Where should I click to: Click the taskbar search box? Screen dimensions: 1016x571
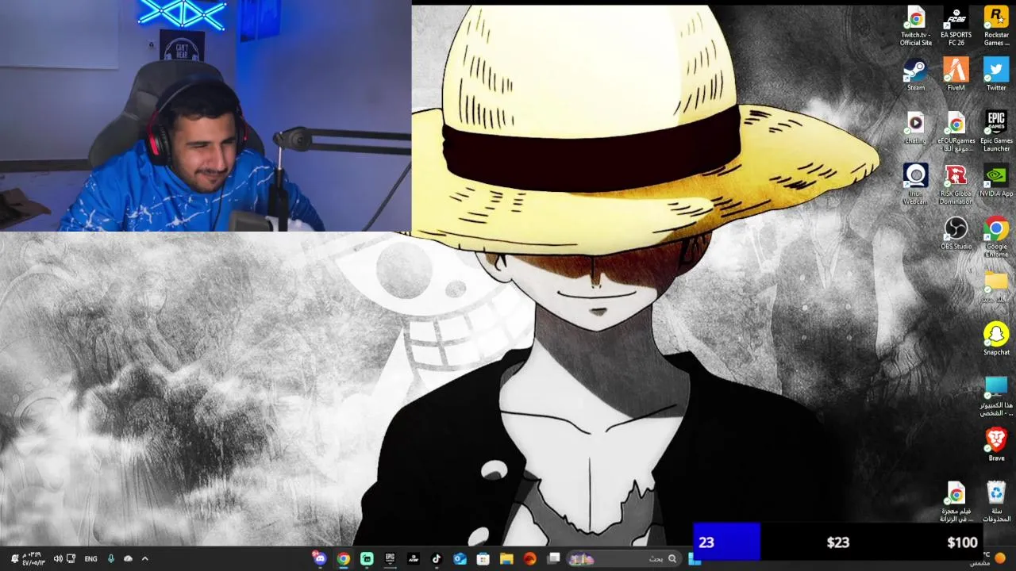623,558
